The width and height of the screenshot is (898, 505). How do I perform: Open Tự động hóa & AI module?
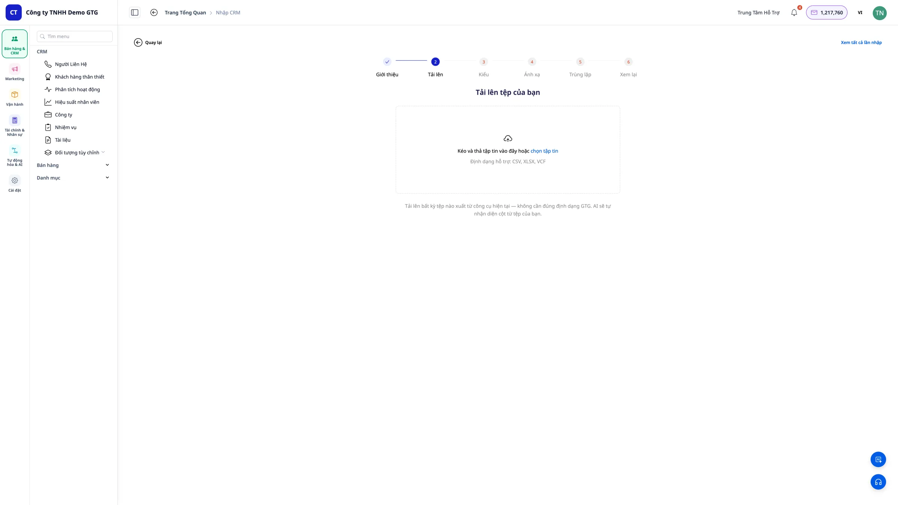[15, 156]
